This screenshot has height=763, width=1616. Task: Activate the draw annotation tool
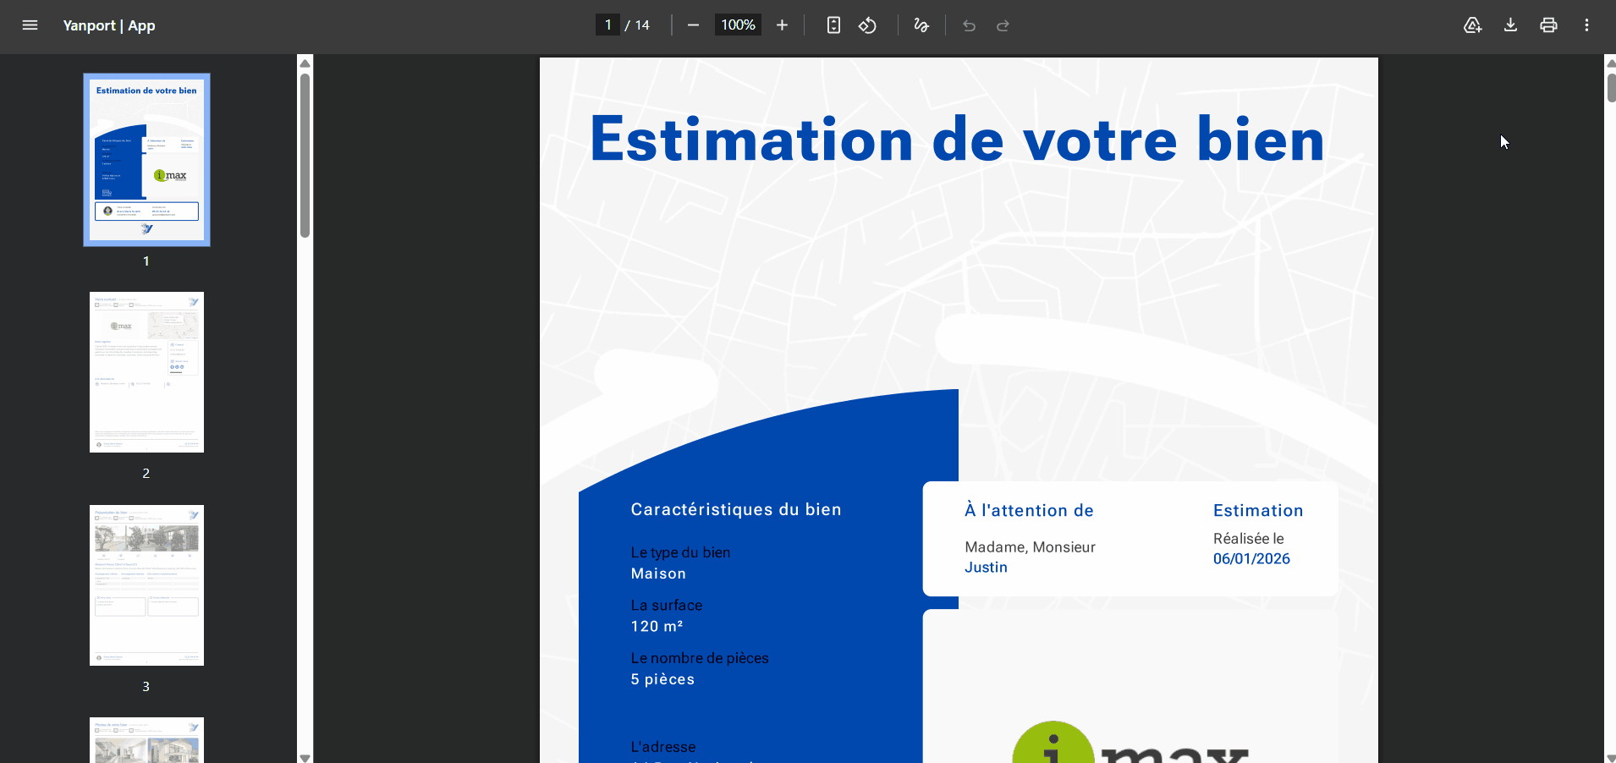point(921,25)
